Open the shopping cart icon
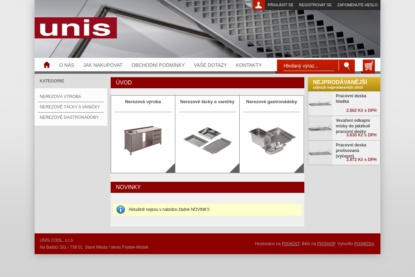 tap(368, 65)
